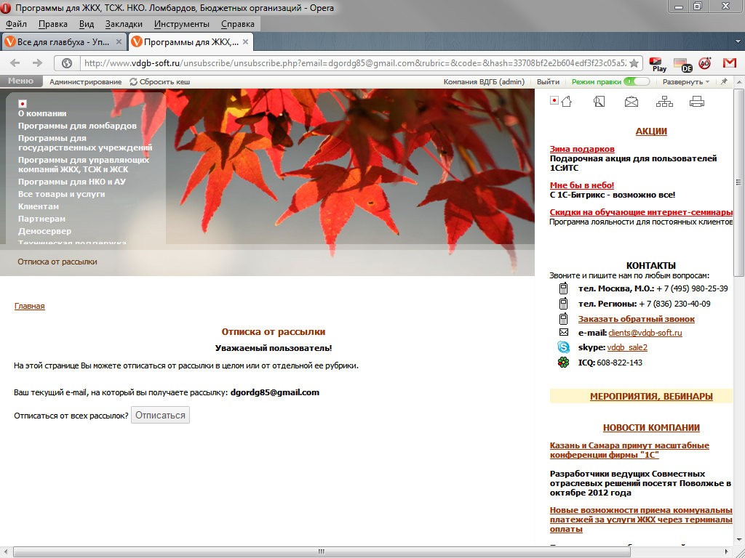
Task: Click the pin icon in admin panel
Action: coord(724,81)
